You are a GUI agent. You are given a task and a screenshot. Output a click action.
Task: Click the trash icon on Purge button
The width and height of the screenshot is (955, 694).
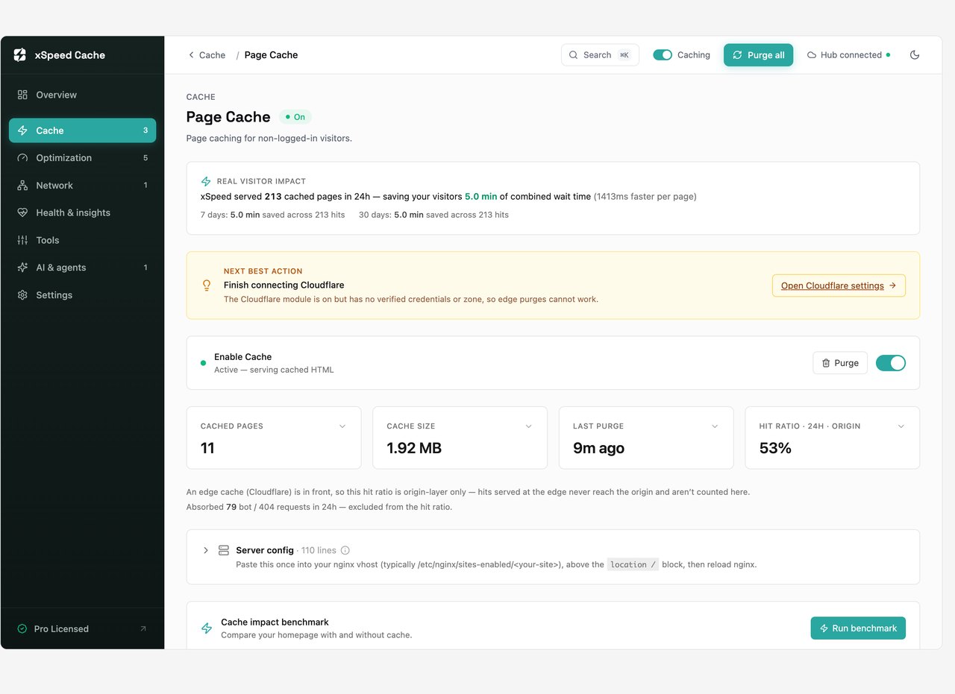click(826, 363)
